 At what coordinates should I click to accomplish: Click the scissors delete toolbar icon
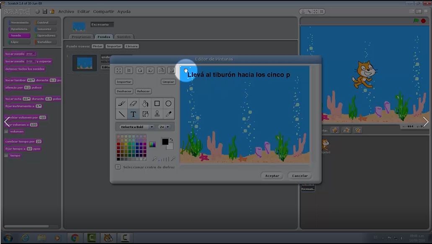point(309,12)
